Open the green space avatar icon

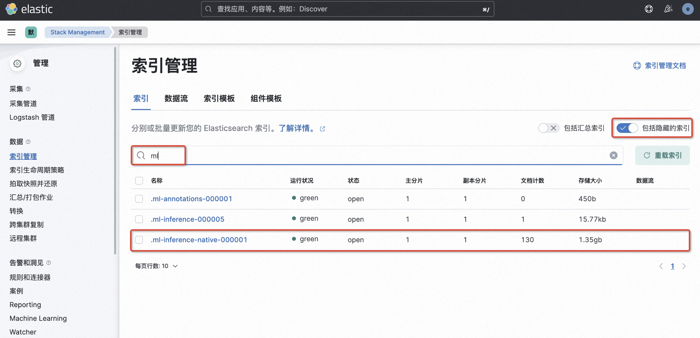31,32
